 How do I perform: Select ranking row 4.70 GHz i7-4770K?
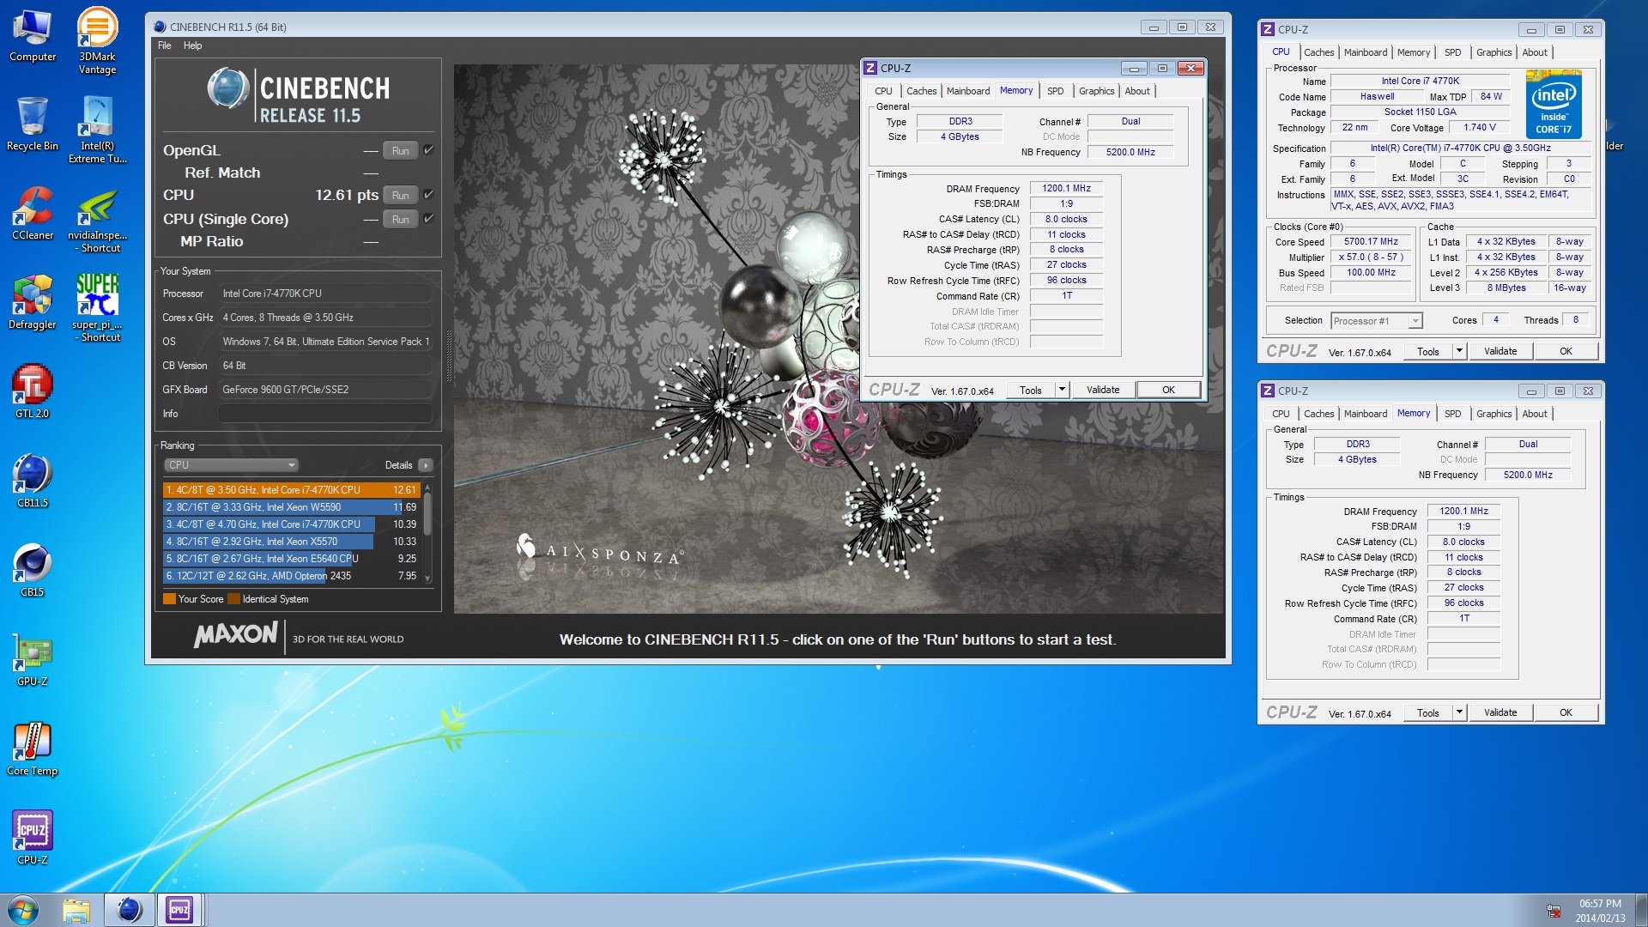point(290,524)
